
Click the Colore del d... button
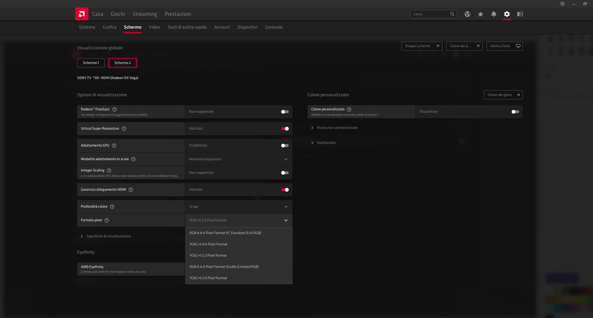pyautogui.click(x=464, y=46)
